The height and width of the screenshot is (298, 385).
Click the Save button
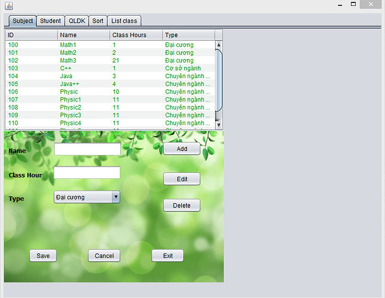click(43, 256)
